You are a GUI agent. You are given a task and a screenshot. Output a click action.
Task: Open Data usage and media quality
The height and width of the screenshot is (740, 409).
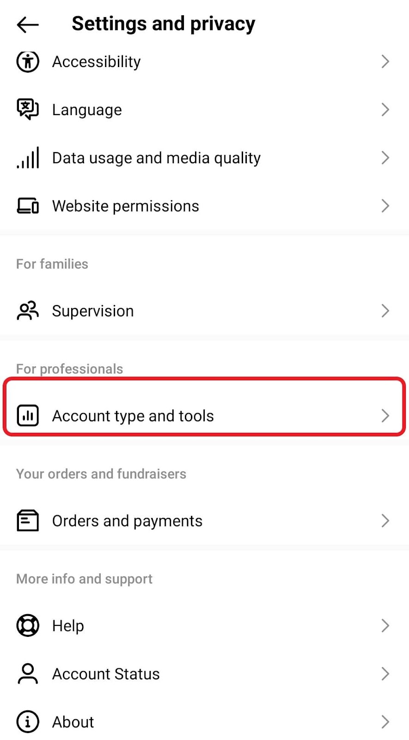(x=204, y=158)
